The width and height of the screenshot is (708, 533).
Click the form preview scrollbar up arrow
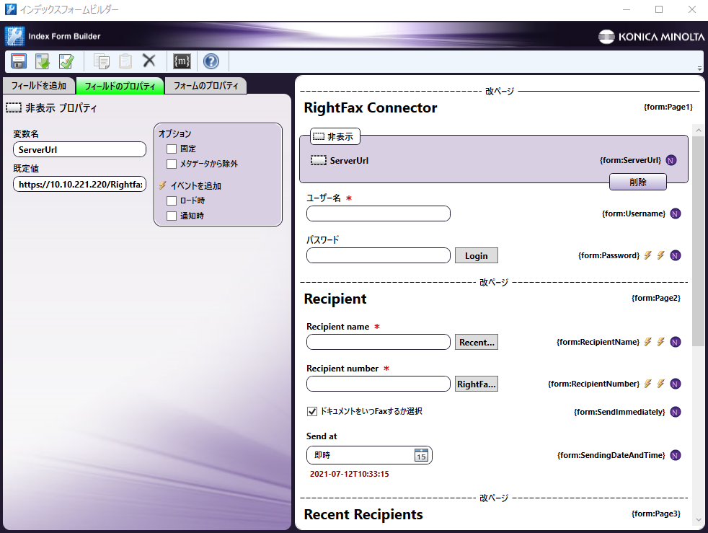point(699,130)
